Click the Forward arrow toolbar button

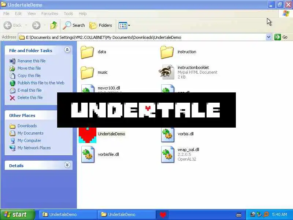click(x=36, y=25)
